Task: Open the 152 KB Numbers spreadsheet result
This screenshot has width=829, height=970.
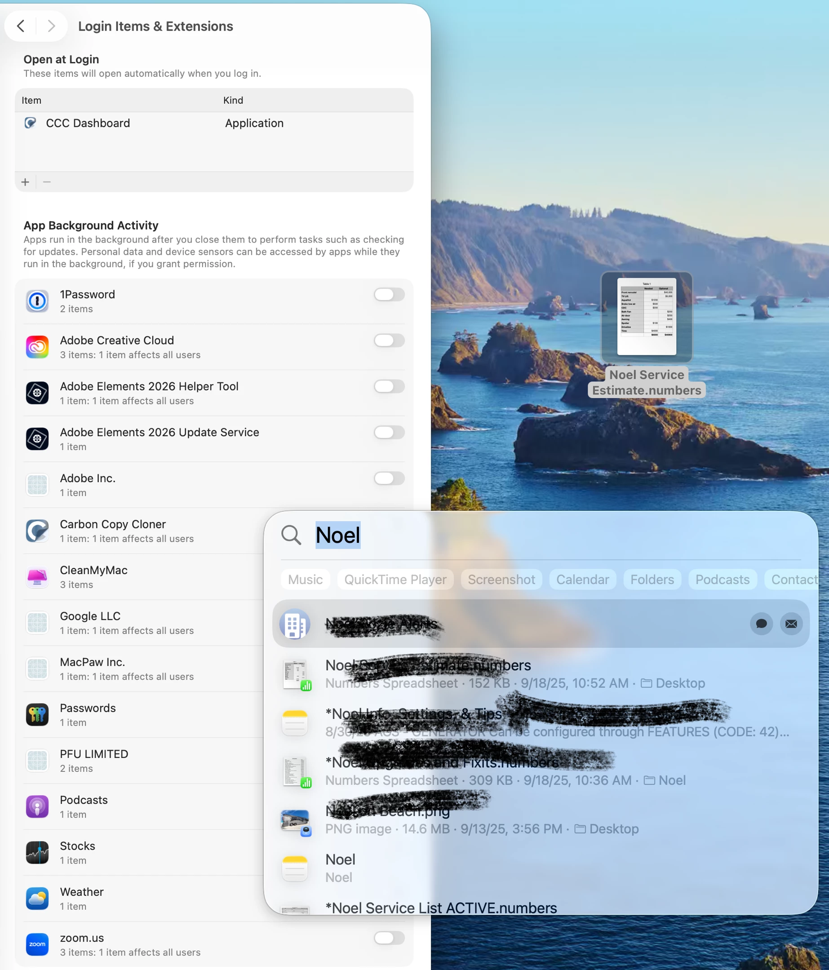Action: coord(541,673)
